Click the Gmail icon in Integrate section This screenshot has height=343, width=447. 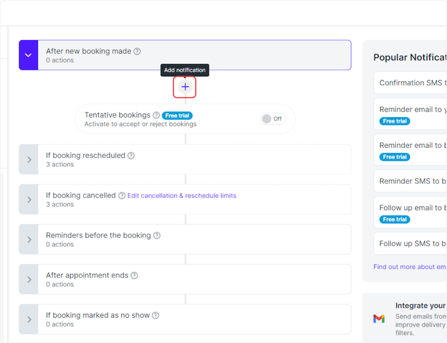pyautogui.click(x=379, y=319)
